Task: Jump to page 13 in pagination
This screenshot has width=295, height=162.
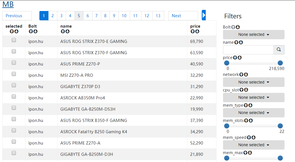Action: pyautogui.click(x=158, y=16)
